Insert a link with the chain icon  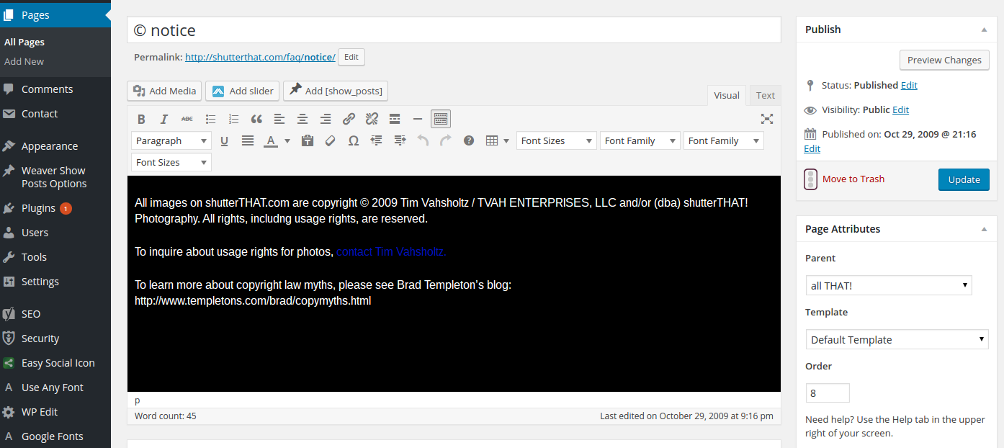click(349, 120)
